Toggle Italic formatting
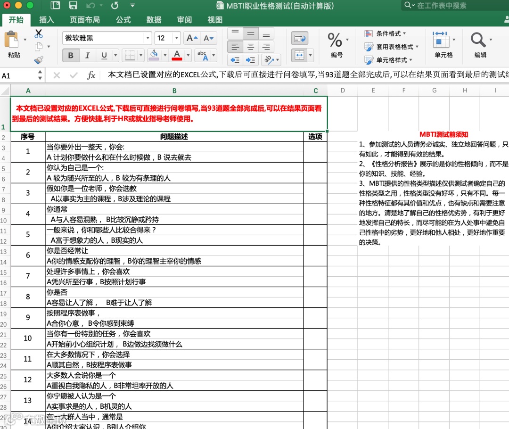This screenshot has height=429, width=509. tap(87, 56)
